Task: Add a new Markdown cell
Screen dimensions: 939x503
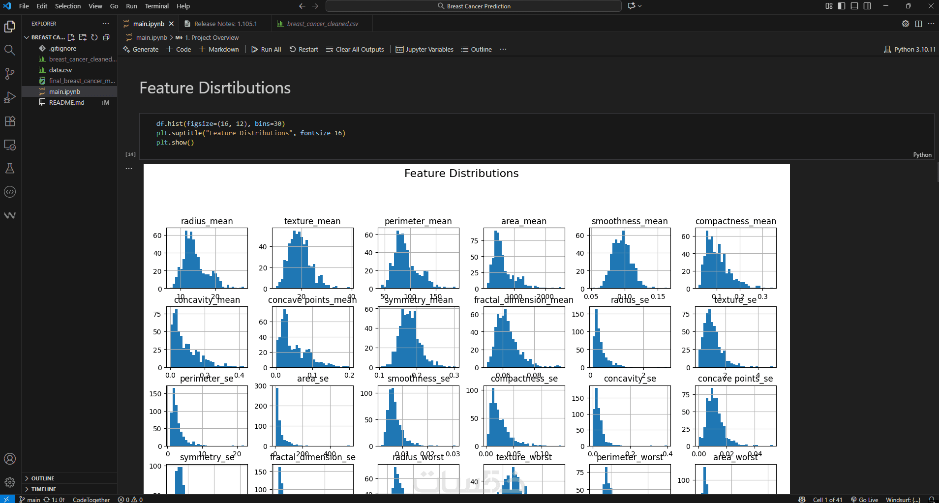Action: (x=219, y=49)
